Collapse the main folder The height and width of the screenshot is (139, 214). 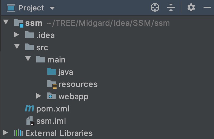pos(28,59)
